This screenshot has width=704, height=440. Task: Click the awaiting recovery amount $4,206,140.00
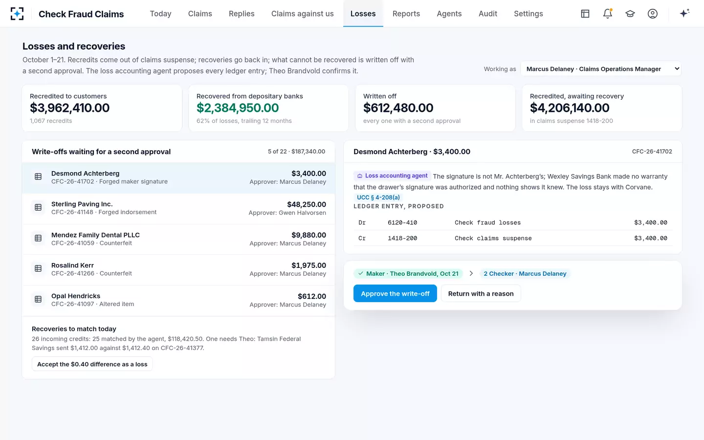tap(570, 108)
